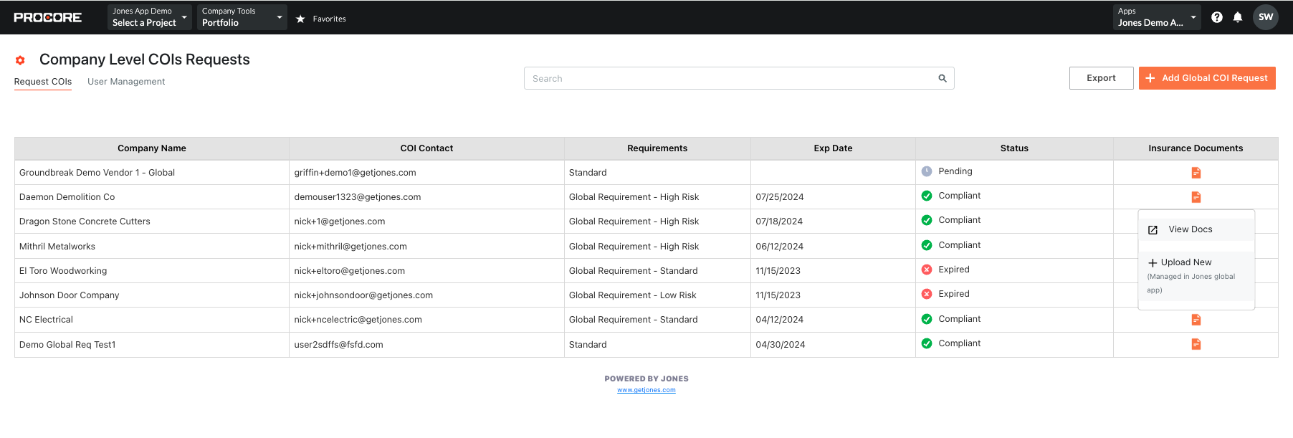Click into the Search field

[739, 78]
